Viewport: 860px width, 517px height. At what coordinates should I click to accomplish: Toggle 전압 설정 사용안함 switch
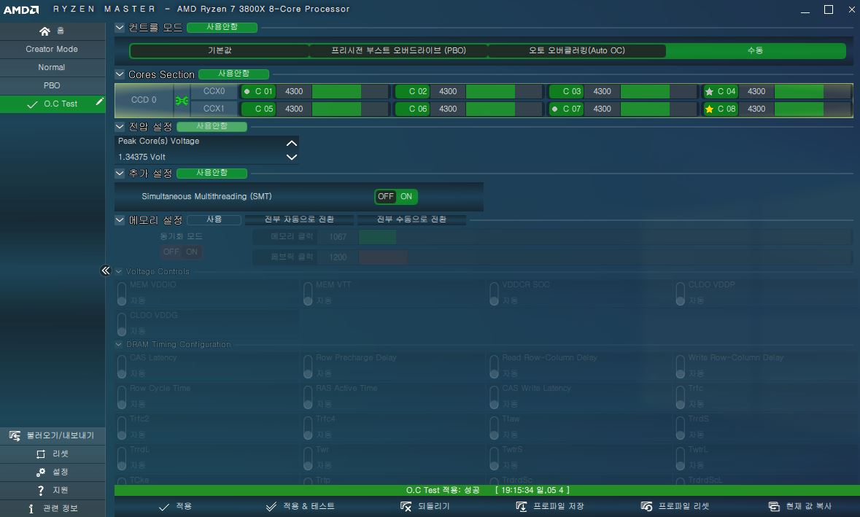click(x=212, y=127)
